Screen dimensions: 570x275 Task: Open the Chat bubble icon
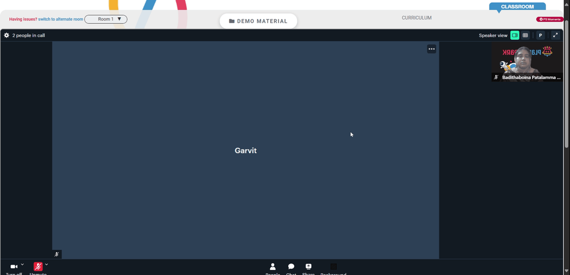click(291, 266)
